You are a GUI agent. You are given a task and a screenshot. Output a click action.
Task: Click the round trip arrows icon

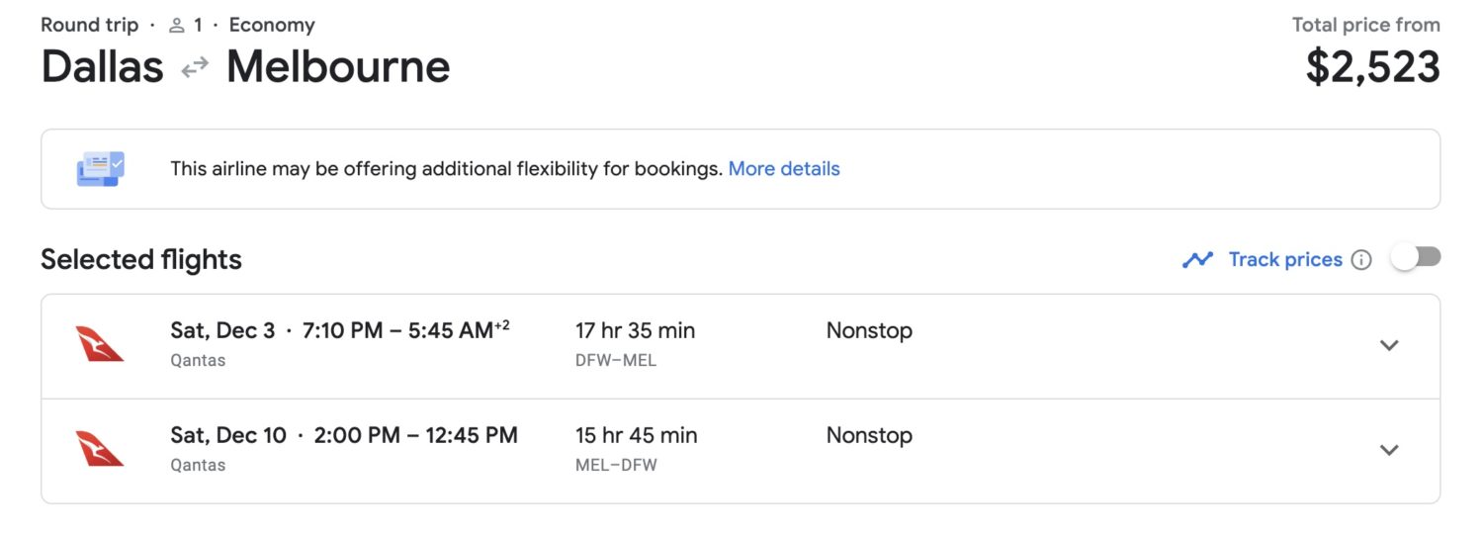pyautogui.click(x=195, y=67)
